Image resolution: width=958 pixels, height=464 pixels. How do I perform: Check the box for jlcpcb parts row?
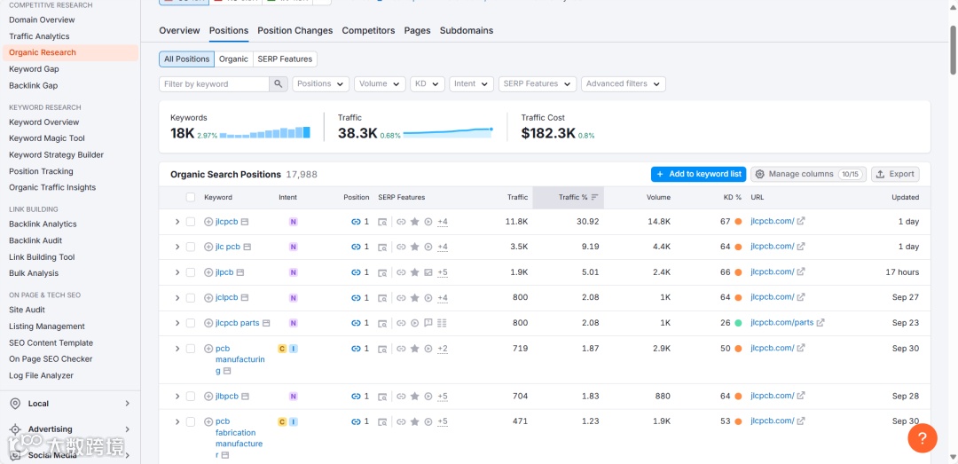[x=191, y=323]
